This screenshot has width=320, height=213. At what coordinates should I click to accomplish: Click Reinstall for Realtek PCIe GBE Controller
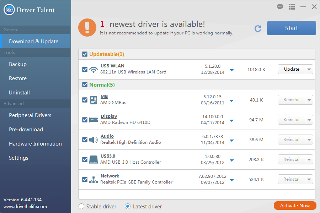click(292, 179)
